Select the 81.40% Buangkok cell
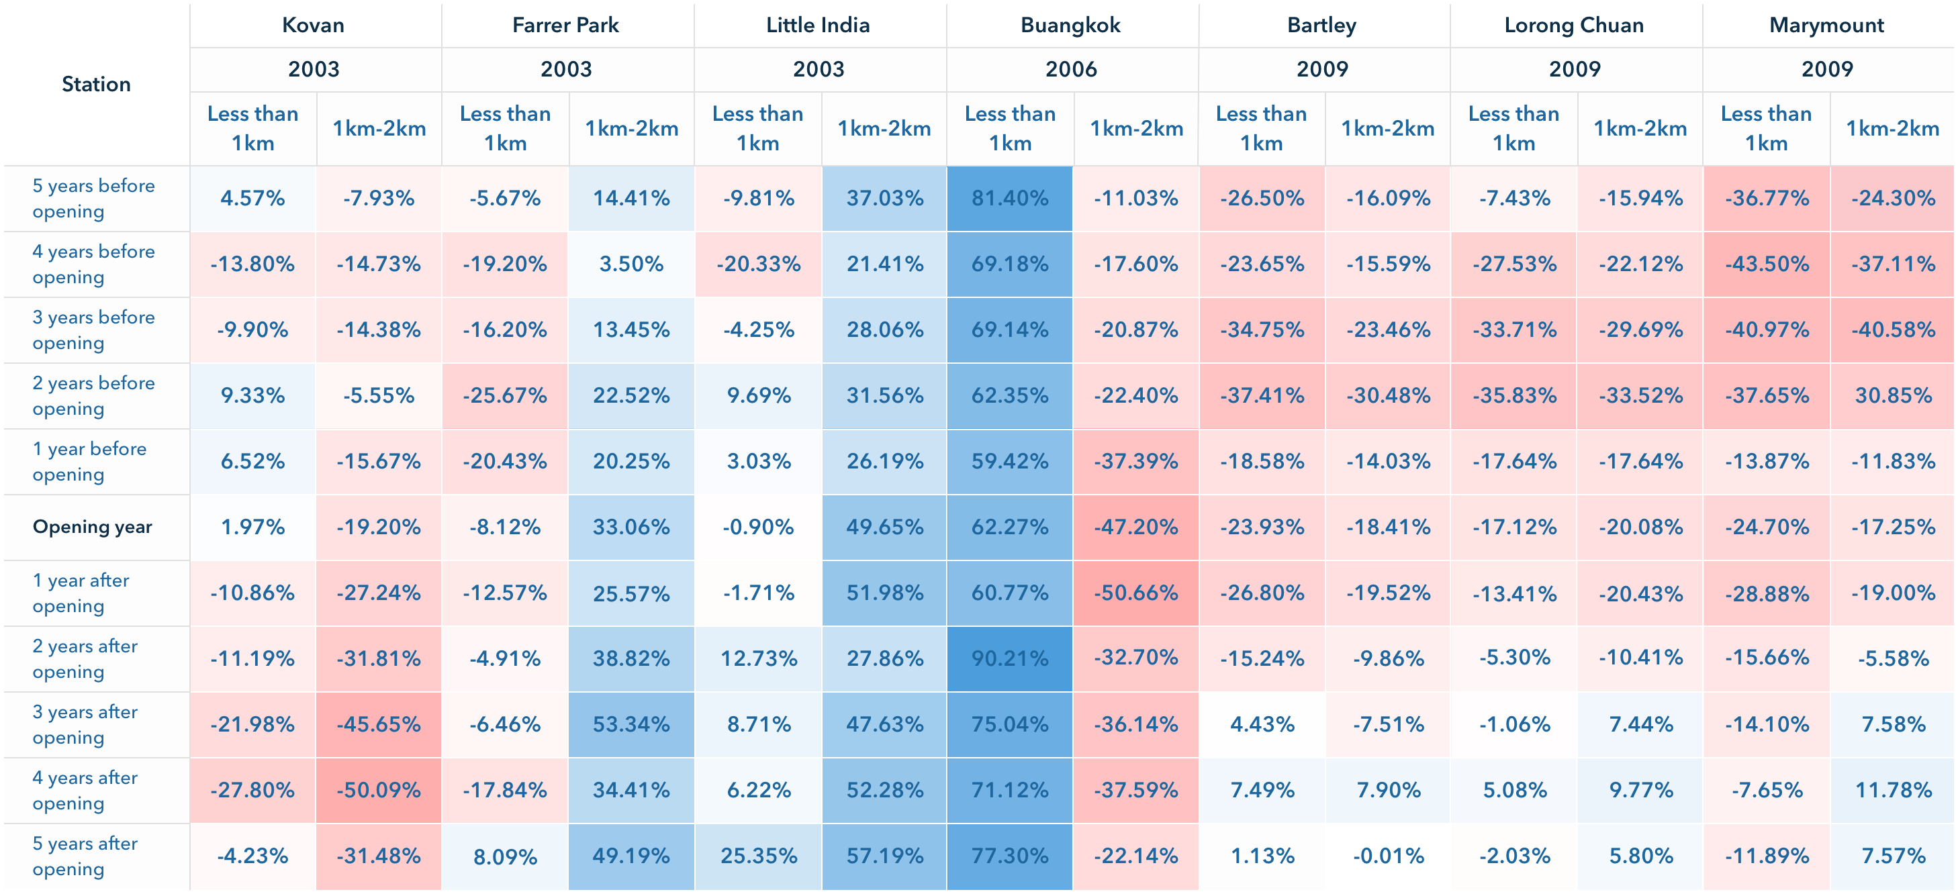Image resolution: width=1958 pixels, height=894 pixels. click(x=1009, y=198)
